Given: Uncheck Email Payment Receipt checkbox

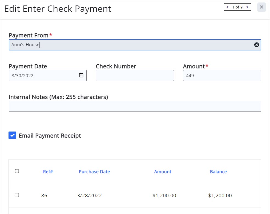Looking at the screenshot, I should click(x=12, y=135).
